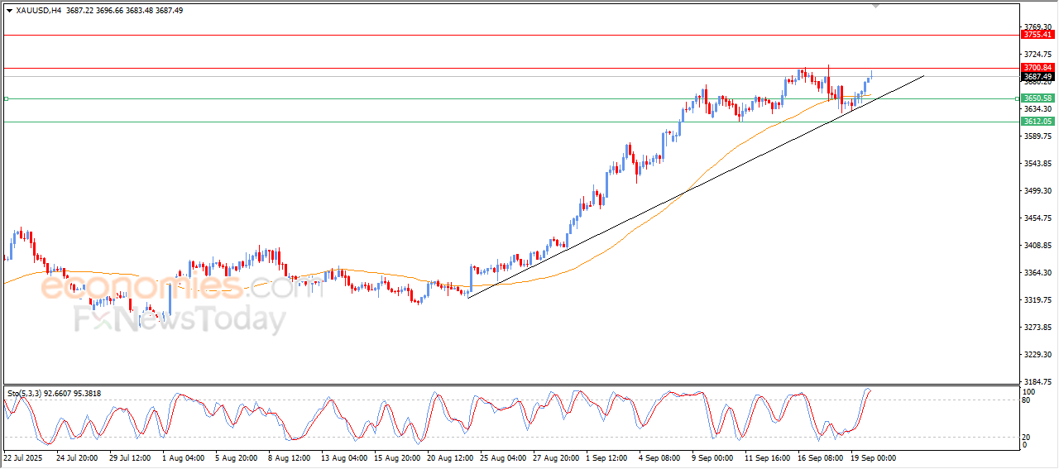The width and height of the screenshot is (1059, 469).
Task: Select the red 3755.41 price label
Action: pos(1037,35)
